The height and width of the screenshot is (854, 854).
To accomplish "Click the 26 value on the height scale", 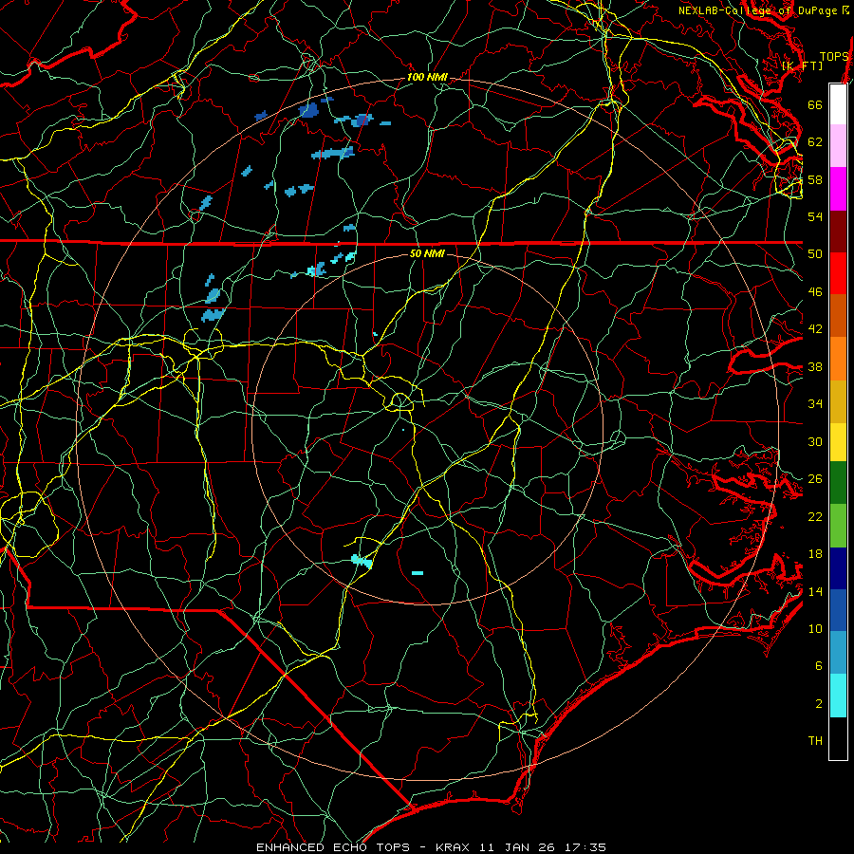I will point(815,479).
